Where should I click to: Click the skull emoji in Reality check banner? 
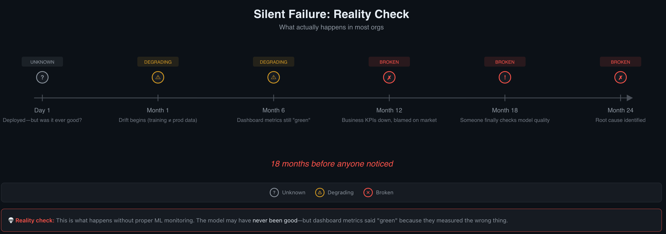pos(11,220)
